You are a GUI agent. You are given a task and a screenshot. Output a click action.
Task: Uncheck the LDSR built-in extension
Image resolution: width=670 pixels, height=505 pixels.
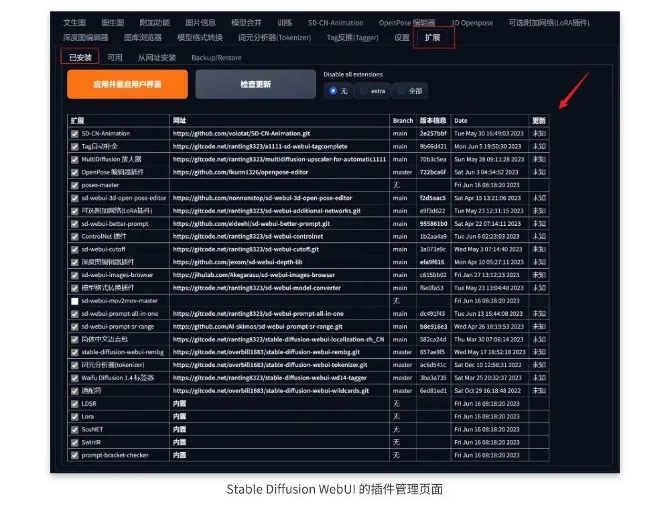[74, 404]
